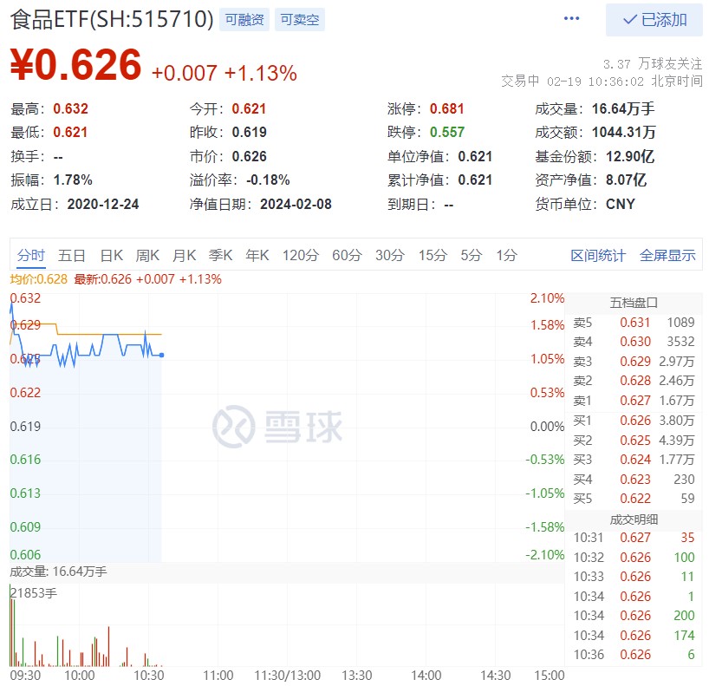Open the more options "..." icon

click(x=570, y=19)
